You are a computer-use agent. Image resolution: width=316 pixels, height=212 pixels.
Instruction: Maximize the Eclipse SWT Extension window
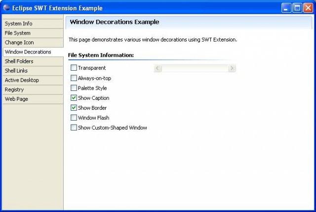(x=297, y=8)
